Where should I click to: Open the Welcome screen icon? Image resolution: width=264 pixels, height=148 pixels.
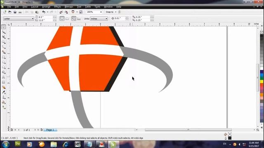[x=81, y=12]
